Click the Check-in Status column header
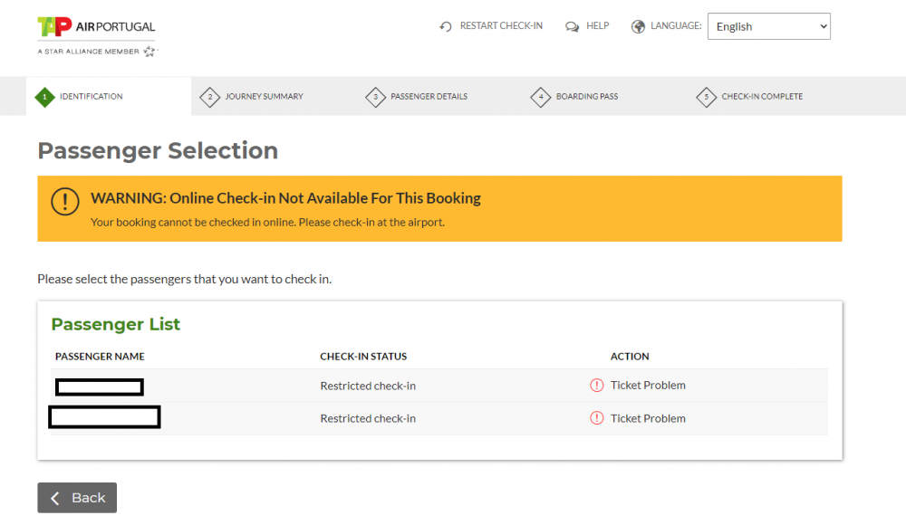 [x=363, y=357]
